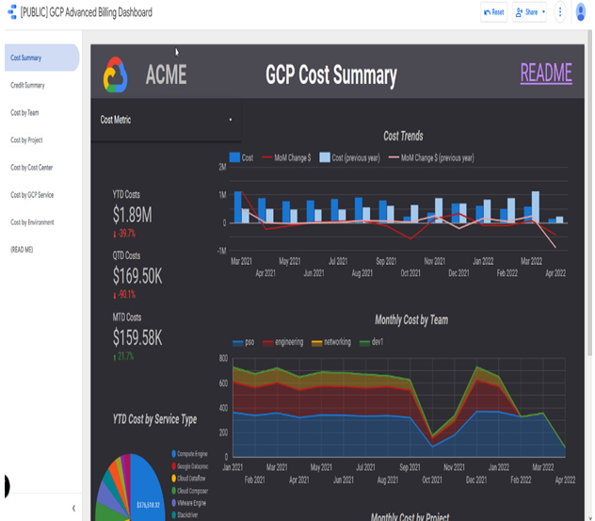
Task: Click the QTD -90.1% change indicator
Action: point(124,294)
